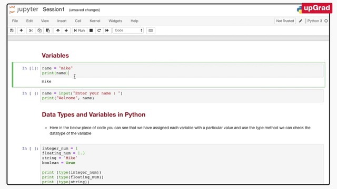The width and height of the screenshot is (337, 189).
Task: Open the Widgets menu
Action: 115,21
